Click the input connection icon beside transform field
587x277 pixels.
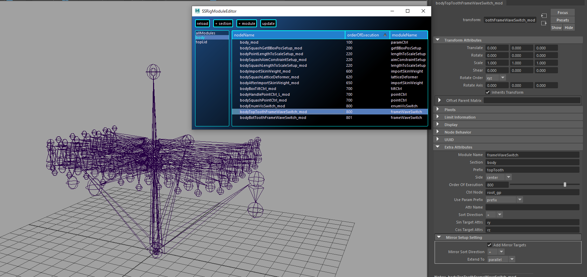click(x=544, y=16)
